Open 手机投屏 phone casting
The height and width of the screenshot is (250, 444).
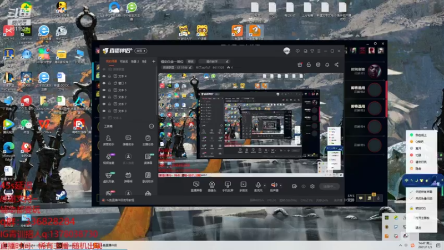coord(228,187)
